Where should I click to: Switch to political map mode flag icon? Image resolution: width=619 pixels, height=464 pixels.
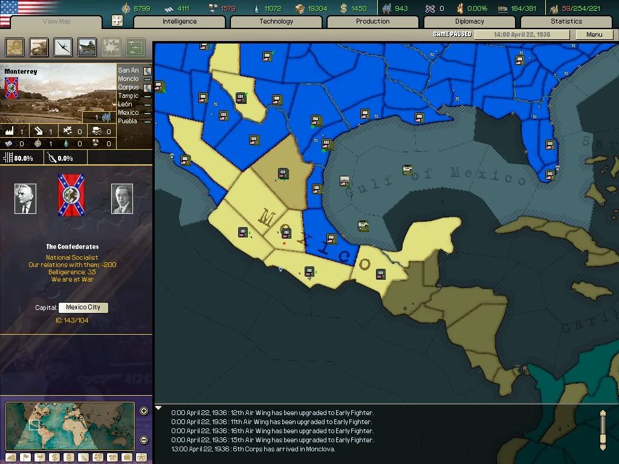pyautogui.click(x=25, y=457)
